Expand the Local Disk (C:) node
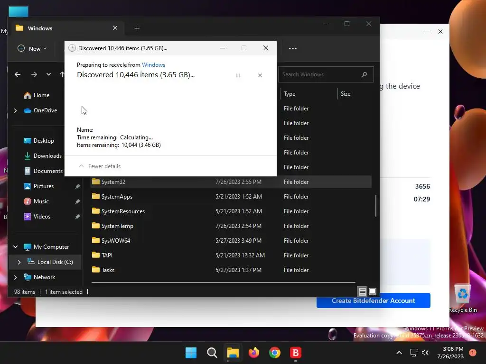486x364 pixels. pos(19,262)
